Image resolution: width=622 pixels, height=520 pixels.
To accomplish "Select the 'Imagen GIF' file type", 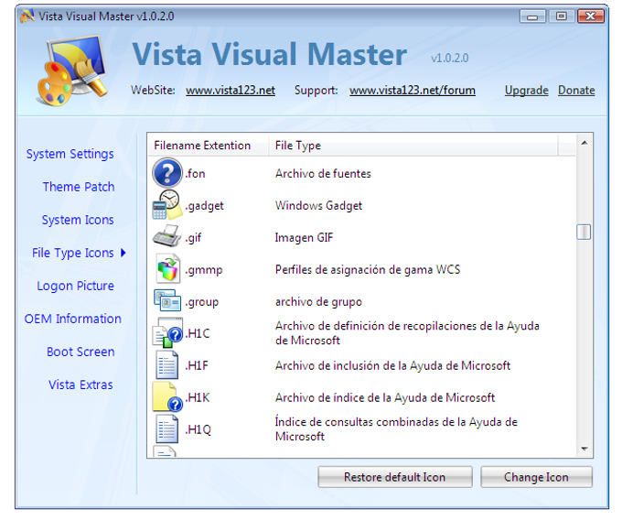I will pos(304,237).
